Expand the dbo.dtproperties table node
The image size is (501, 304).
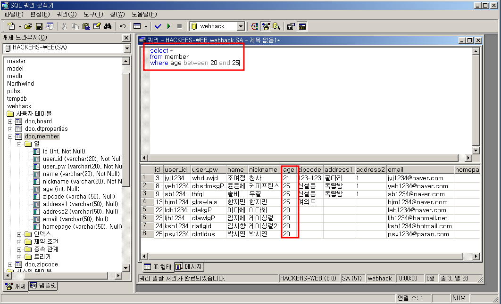tap(10, 129)
